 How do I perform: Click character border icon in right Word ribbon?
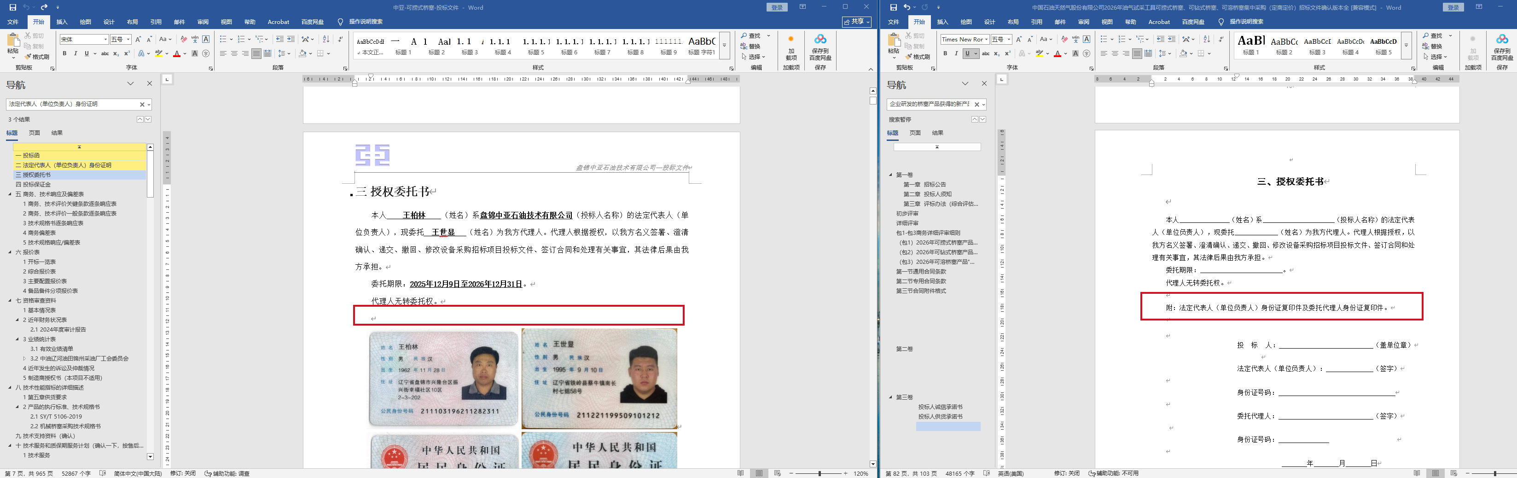(1087, 40)
